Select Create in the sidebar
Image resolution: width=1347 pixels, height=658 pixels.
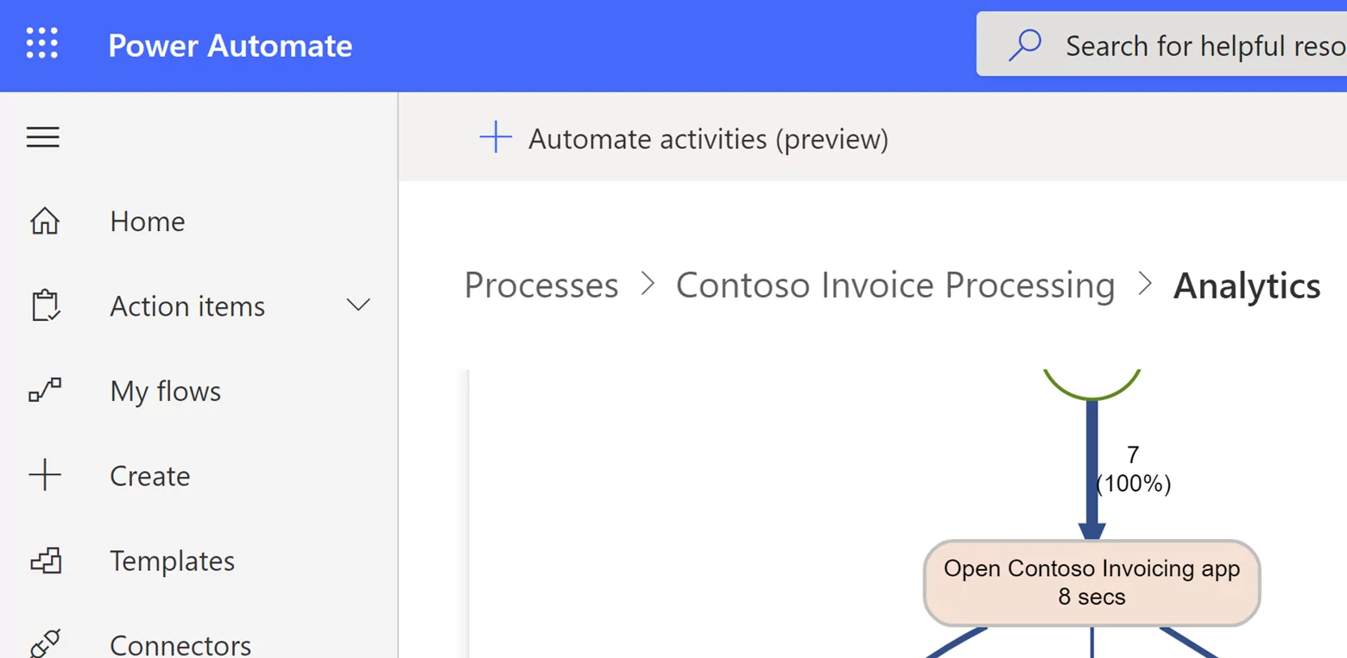coord(150,476)
